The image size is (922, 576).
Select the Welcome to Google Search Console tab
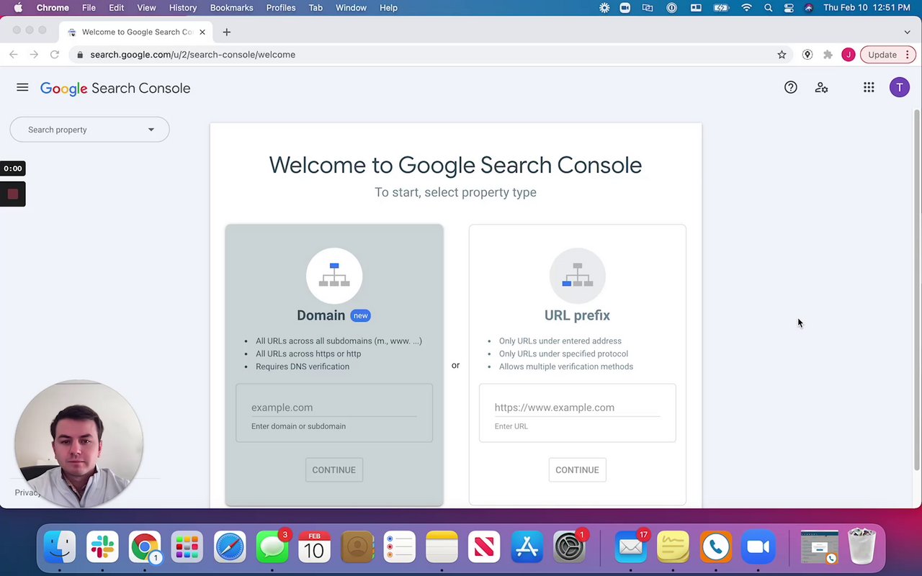[x=135, y=32]
